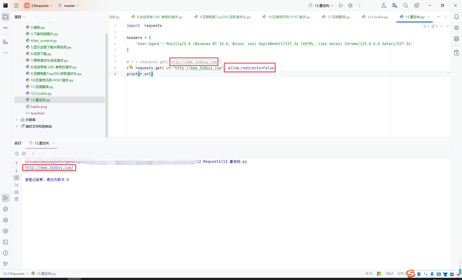Image resolution: width=462 pixels, height=280 pixels.
Task: Open the Run tool window button
Action: click(5, 198)
